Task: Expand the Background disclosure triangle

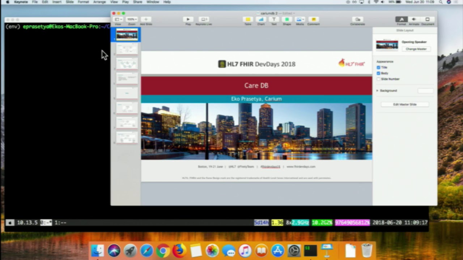Action: point(377,91)
